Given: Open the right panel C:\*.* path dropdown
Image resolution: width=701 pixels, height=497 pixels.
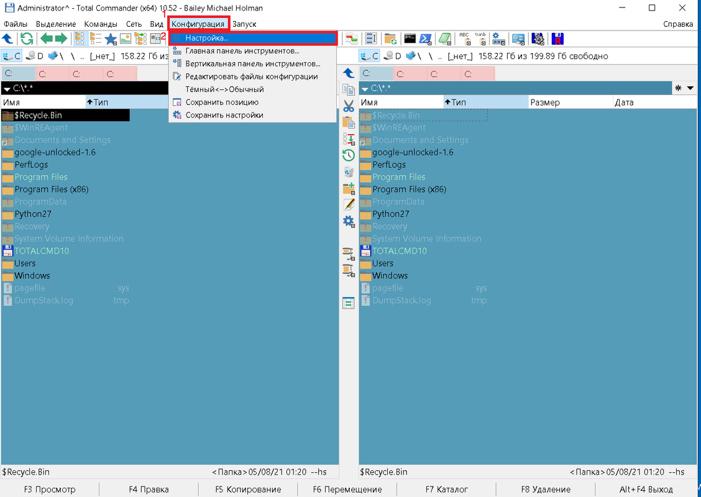Looking at the screenshot, I should click(365, 88).
